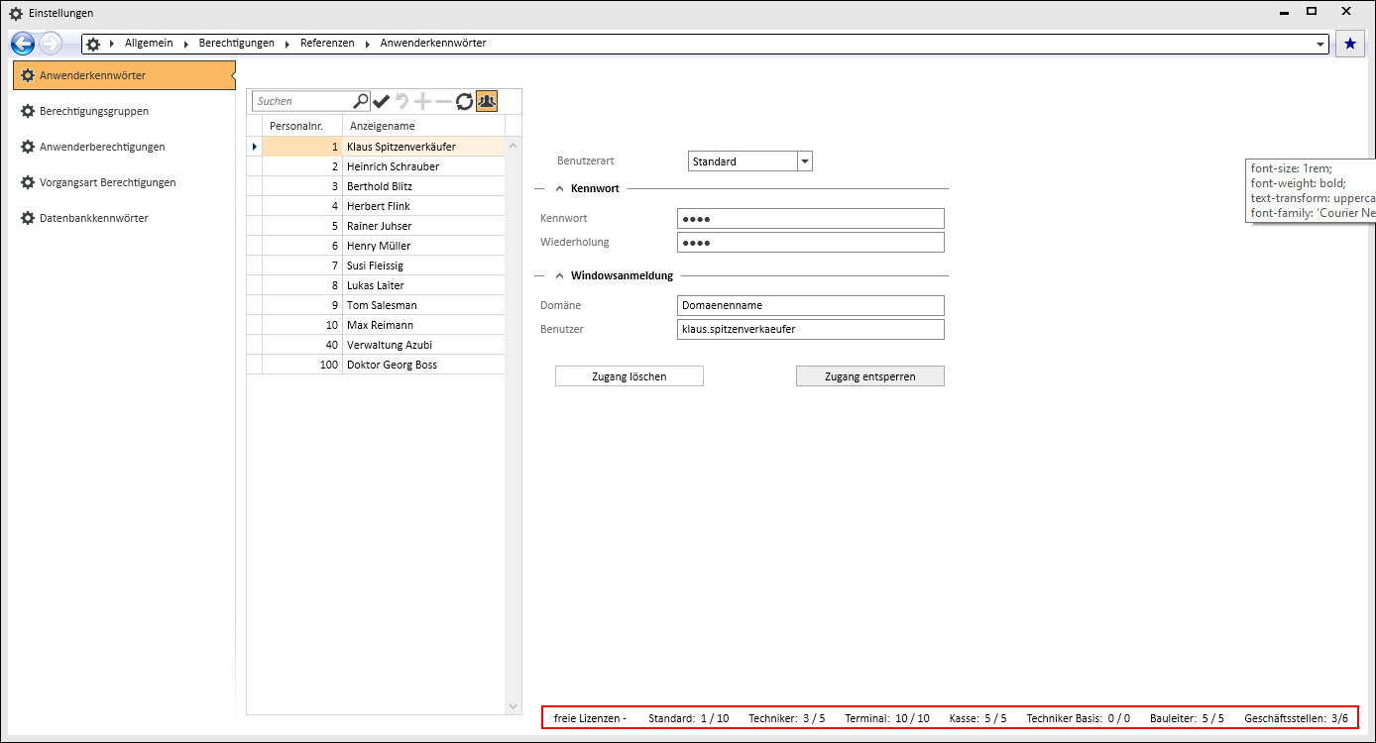Click the checkmark save icon
Screen dimensions: 1376x743
coord(382,101)
